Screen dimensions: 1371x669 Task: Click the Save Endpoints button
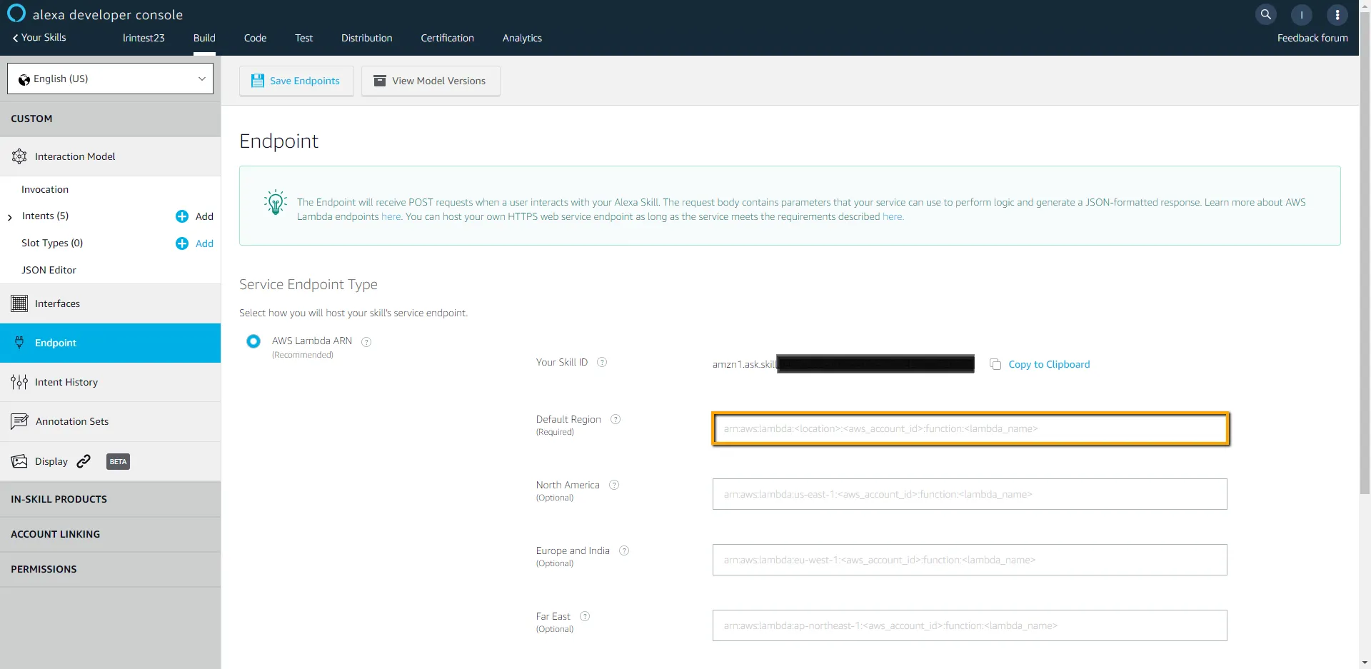[x=296, y=81]
